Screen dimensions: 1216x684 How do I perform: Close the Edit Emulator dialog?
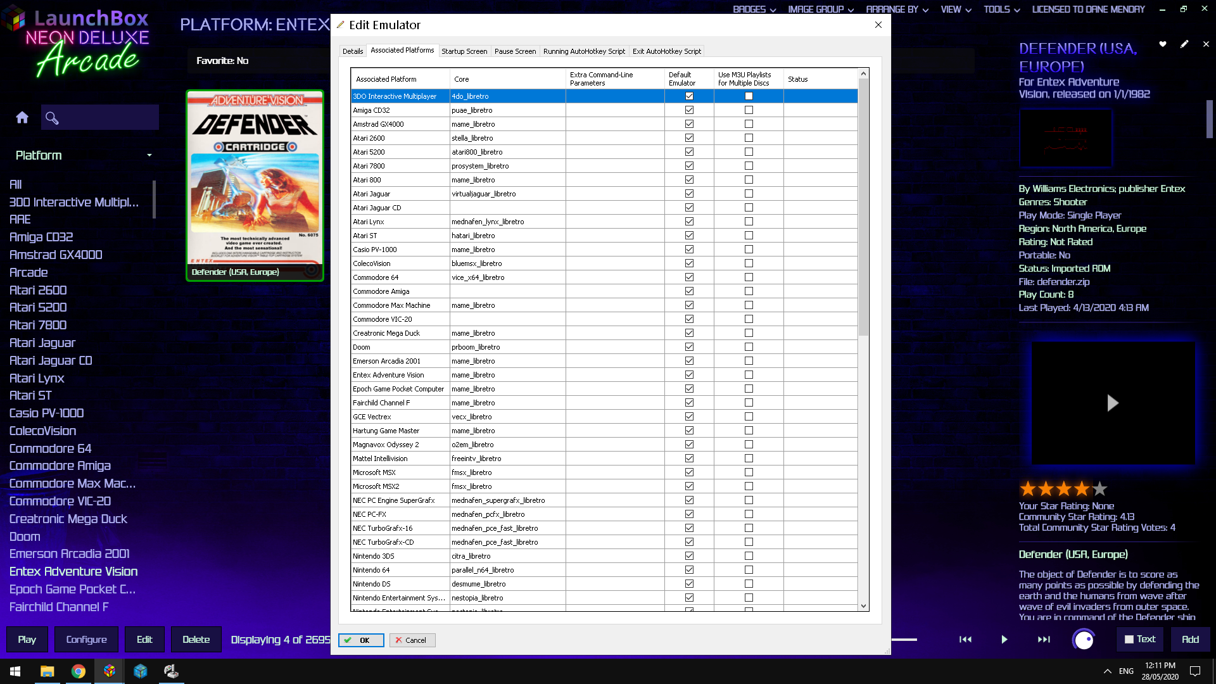[878, 25]
